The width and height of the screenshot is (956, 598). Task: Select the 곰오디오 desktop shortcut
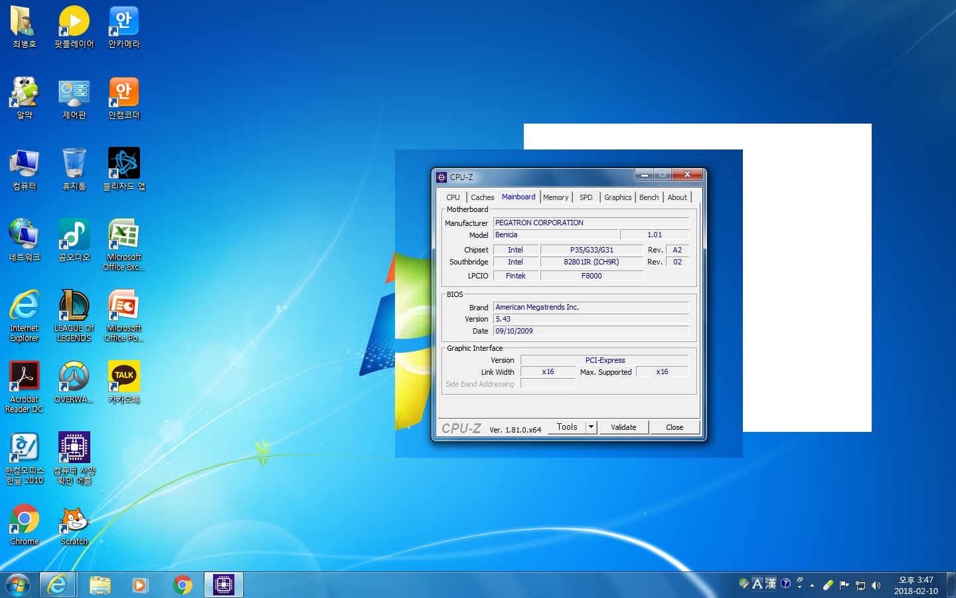[74, 240]
